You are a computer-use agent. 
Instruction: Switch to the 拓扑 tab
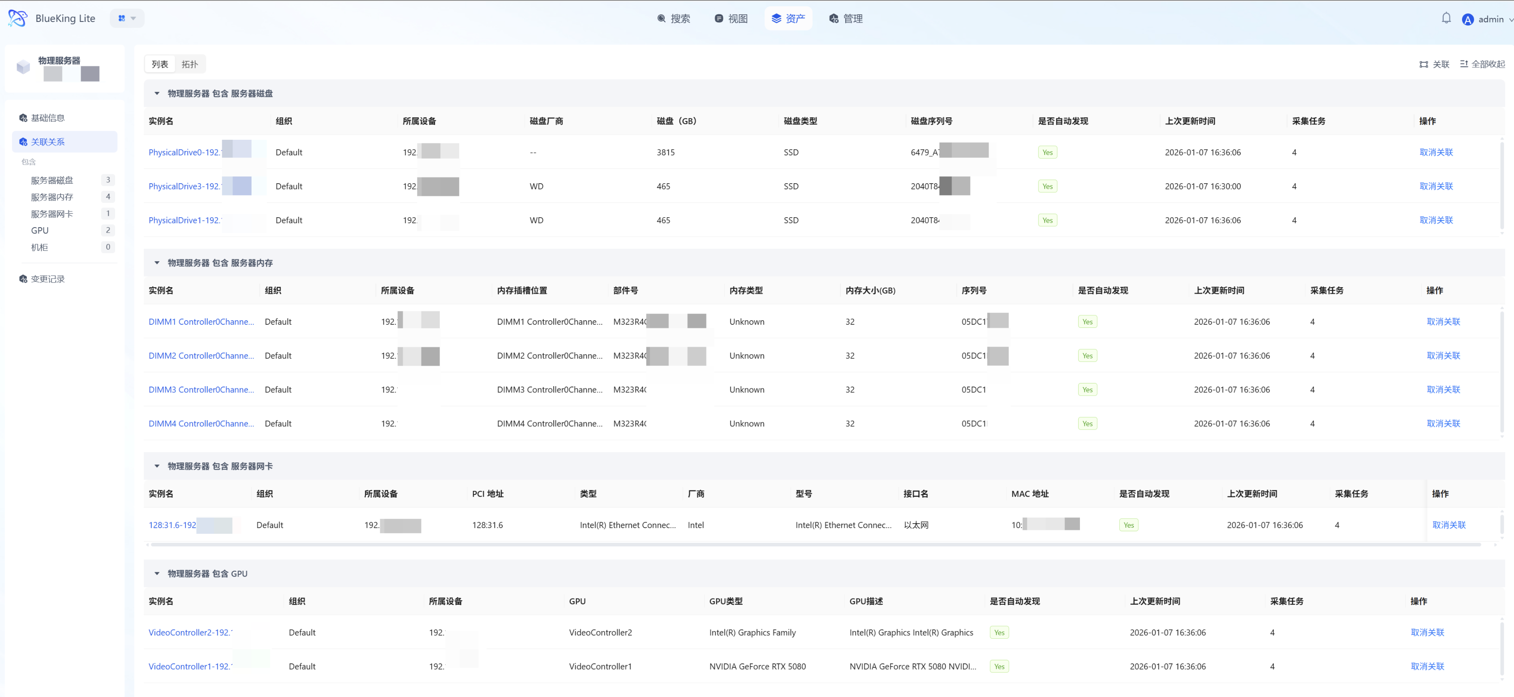[x=189, y=64]
